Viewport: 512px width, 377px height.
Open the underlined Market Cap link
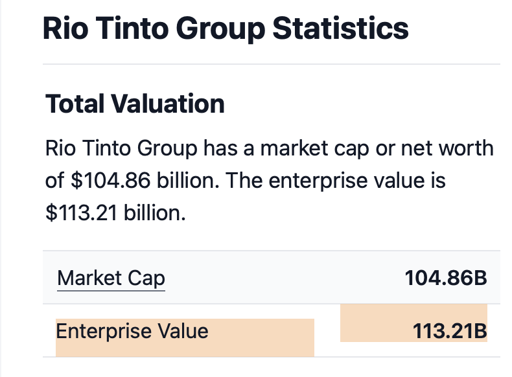(111, 279)
